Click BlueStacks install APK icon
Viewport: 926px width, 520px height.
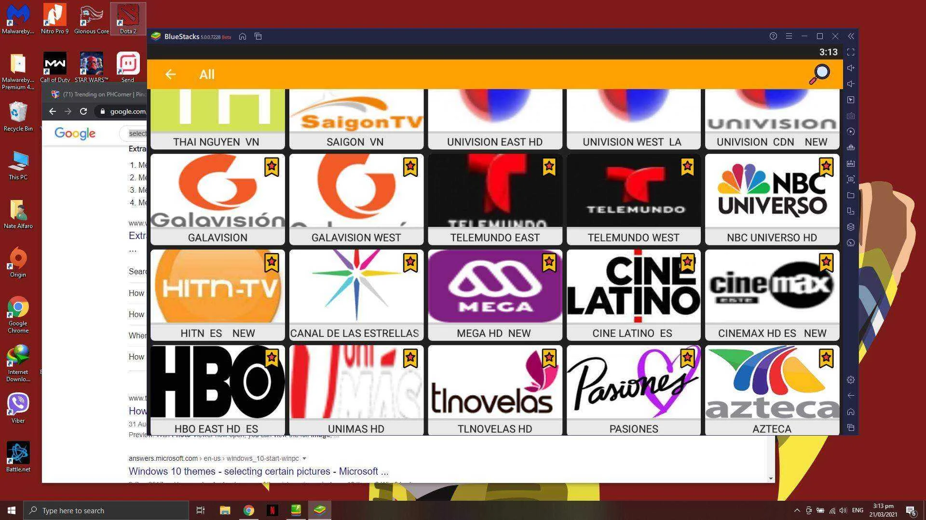pos(851,163)
